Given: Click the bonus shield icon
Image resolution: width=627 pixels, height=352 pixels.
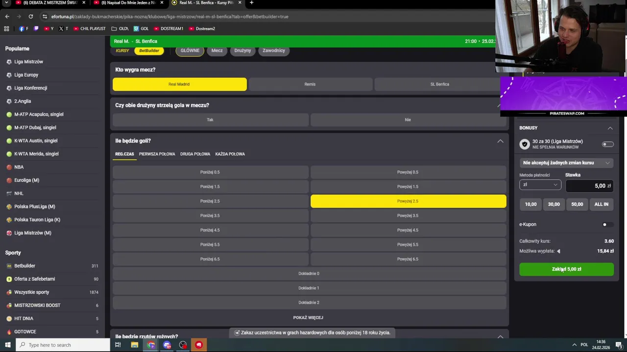Looking at the screenshot, I should 525,144.
